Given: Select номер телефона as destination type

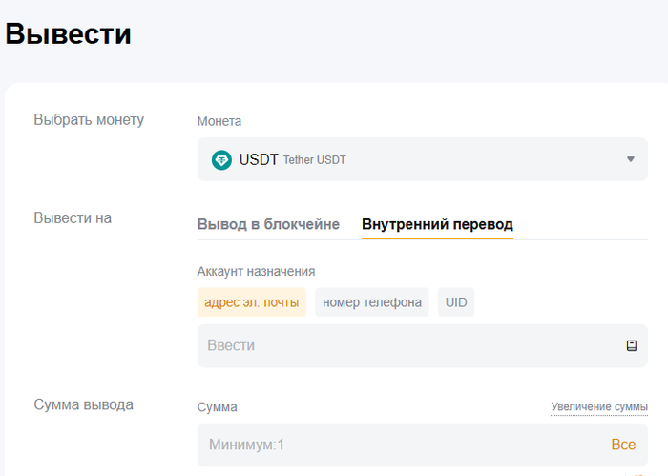Looking at the screenshot, I should [372, 302].
